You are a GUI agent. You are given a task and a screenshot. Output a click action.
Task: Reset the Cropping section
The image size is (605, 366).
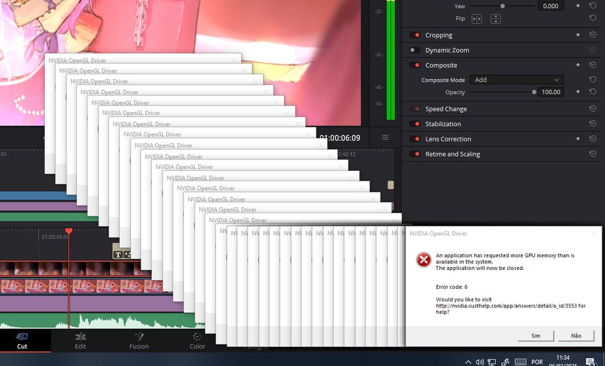click(593, 34)
